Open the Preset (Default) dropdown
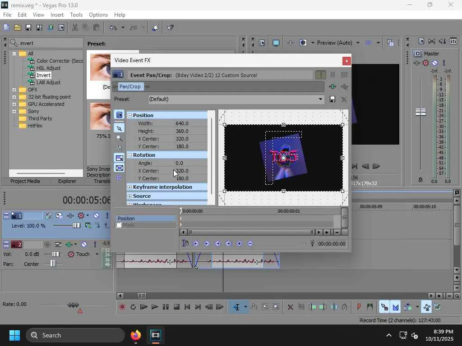The image size is (462, 346). [x=320, y=99]
